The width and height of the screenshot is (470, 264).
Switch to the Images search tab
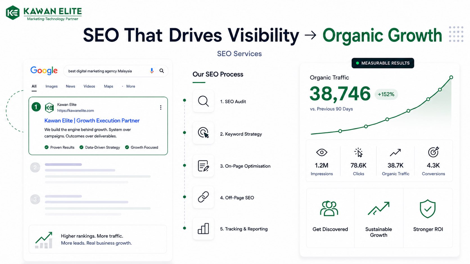pyautogui.click(x=51, y=86)
